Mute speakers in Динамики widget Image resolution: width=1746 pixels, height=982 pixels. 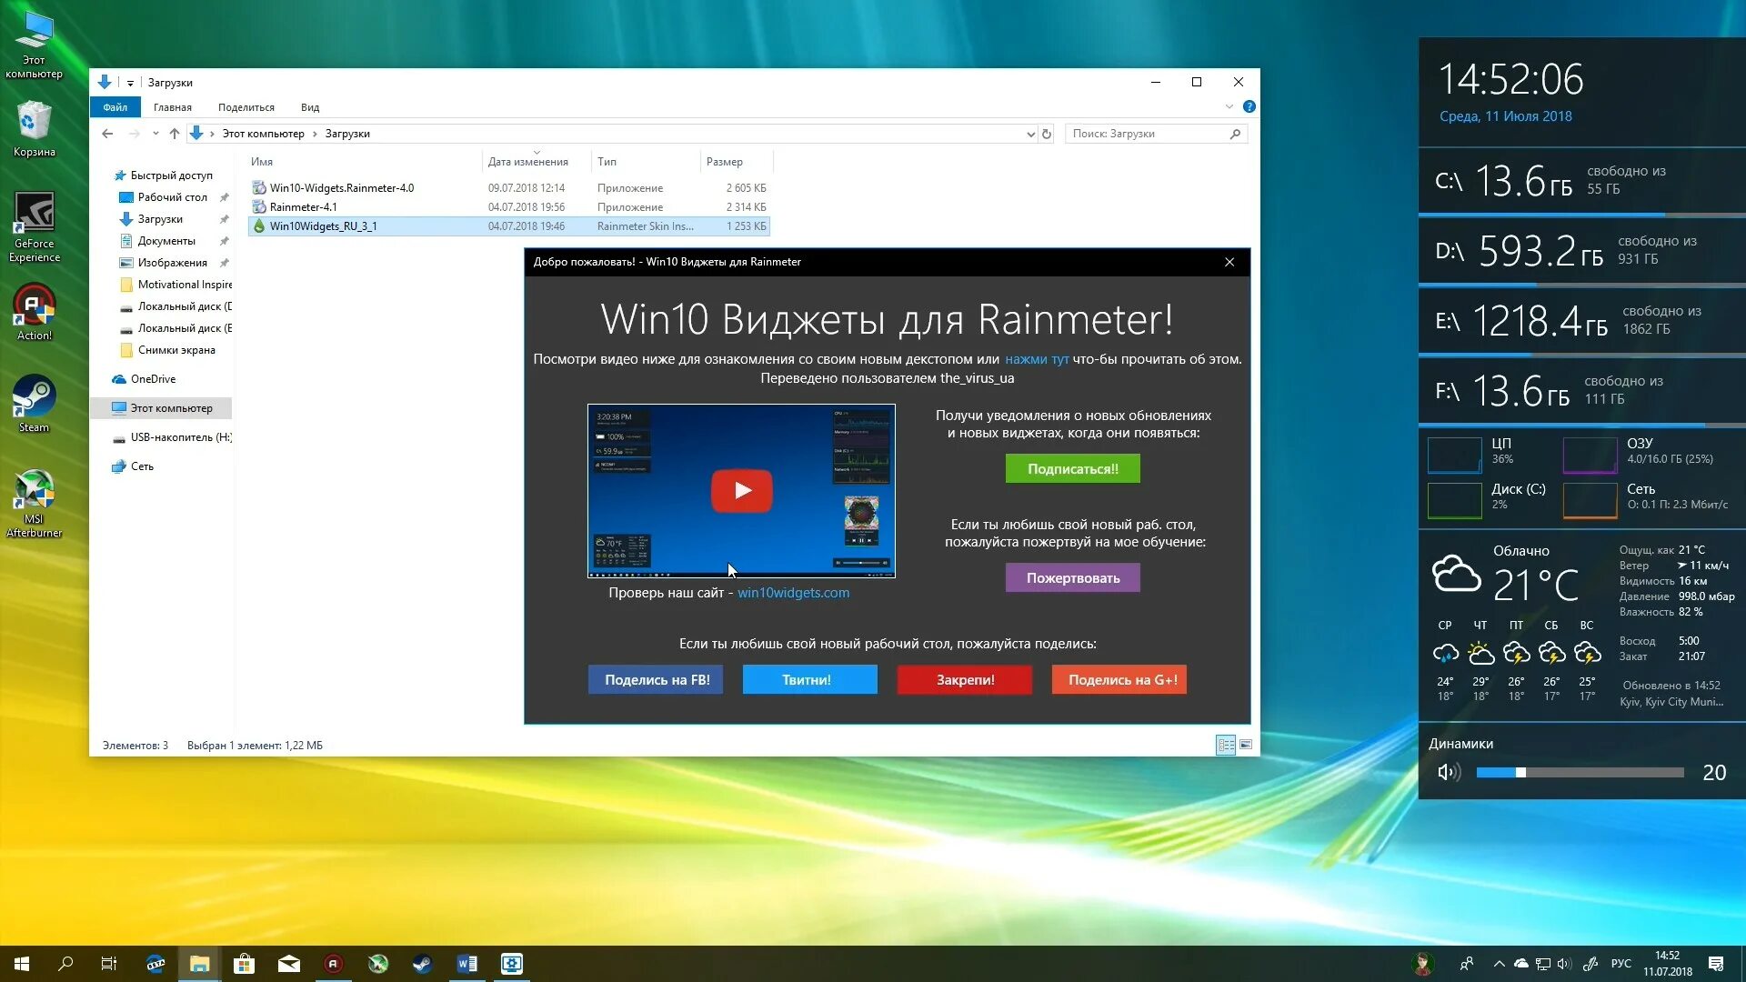(1448, 772)
